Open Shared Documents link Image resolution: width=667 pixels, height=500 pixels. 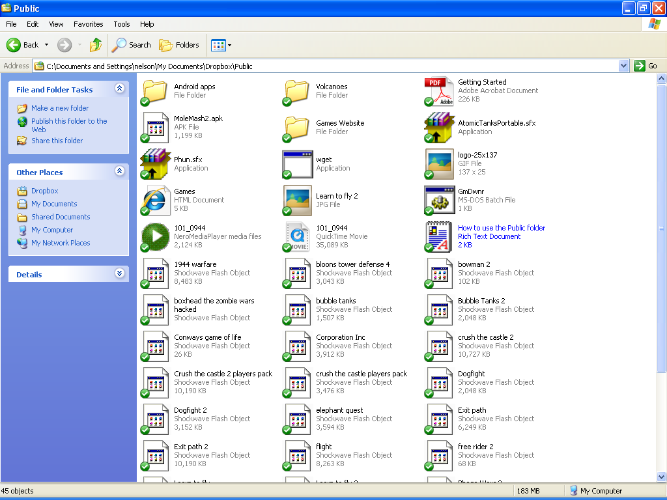pos(61,217)
